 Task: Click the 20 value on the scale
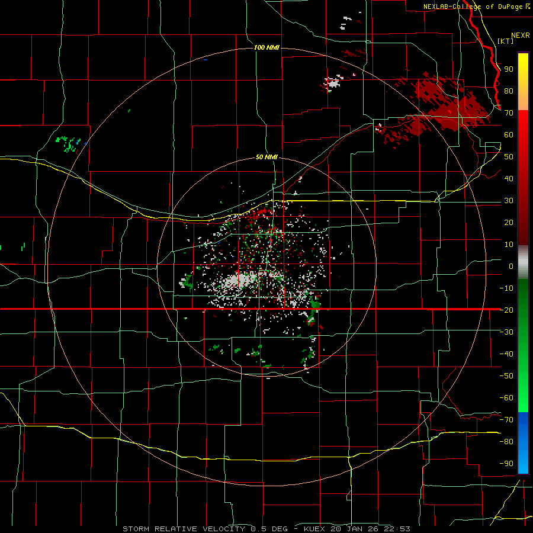coord(509,222)
